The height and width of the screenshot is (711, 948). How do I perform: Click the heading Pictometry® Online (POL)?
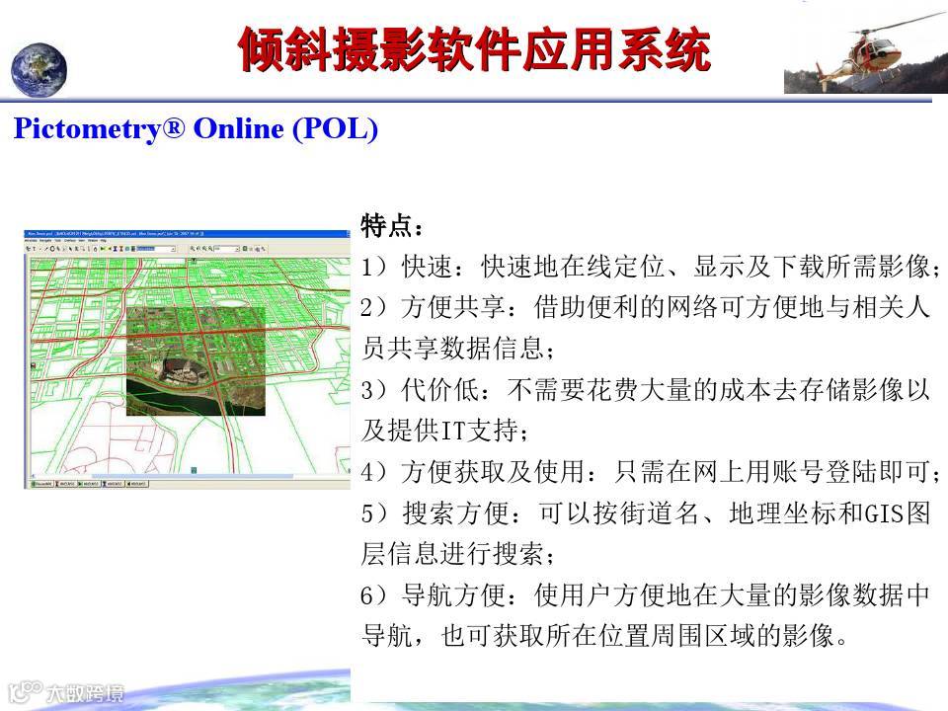pyautogui.click(x=196, y=128)
